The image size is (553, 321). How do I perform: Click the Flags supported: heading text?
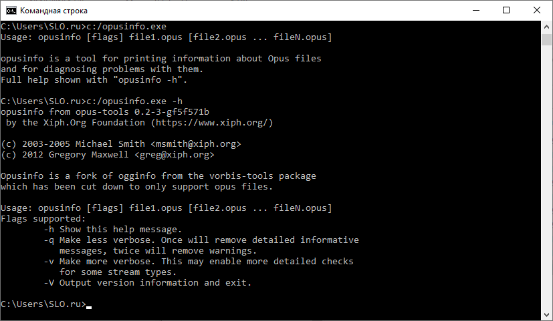[43, 219]
